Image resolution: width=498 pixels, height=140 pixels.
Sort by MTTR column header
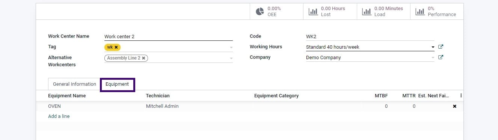(409, 96)
